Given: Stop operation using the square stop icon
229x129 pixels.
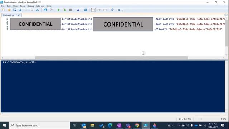Looking at the screenshot, I should click(70, 10).
